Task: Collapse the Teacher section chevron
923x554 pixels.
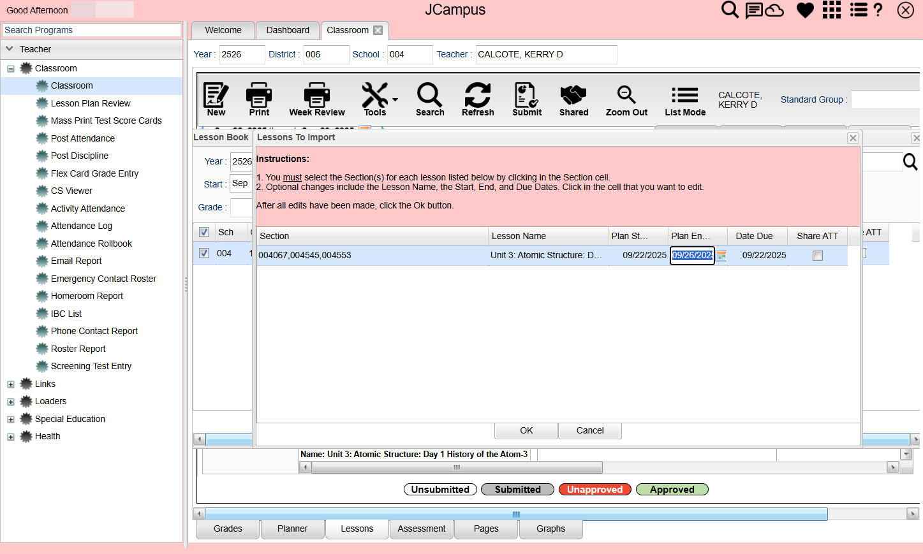Action: pyautogui.click(x=10, y=49)
